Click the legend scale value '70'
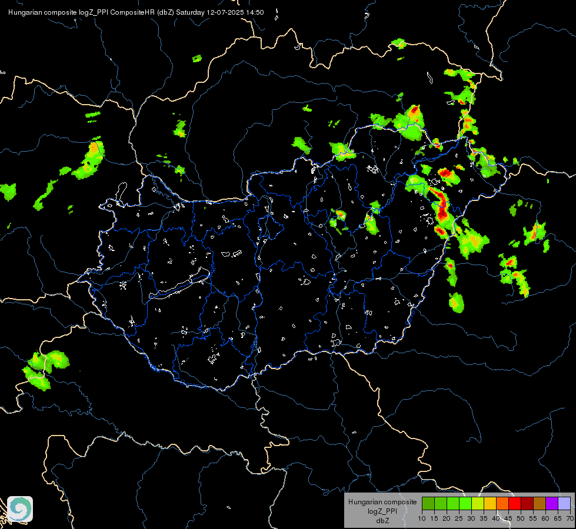This screenshot has height=529, width=576. click(570, 518)
